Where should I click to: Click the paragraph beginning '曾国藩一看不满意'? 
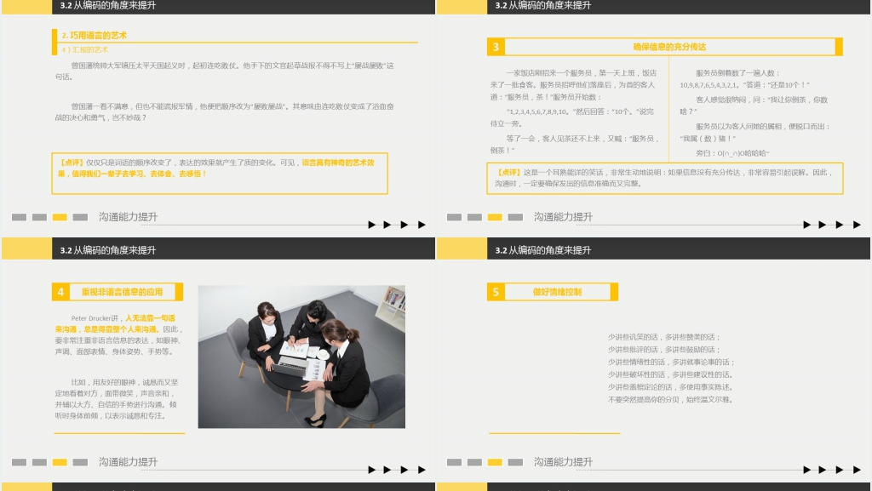pos(224,111)
